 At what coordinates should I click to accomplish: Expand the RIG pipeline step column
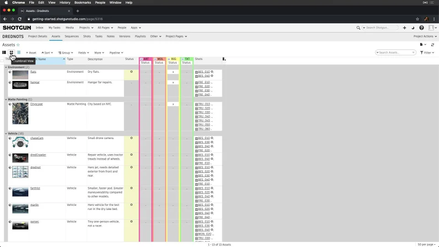pos(169,59)
